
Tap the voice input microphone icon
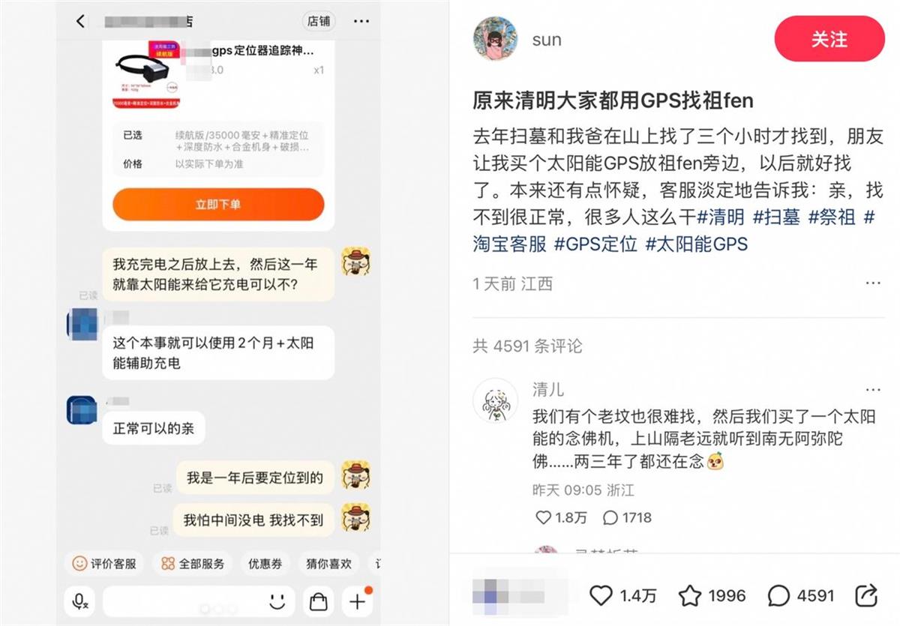point(79,601)
